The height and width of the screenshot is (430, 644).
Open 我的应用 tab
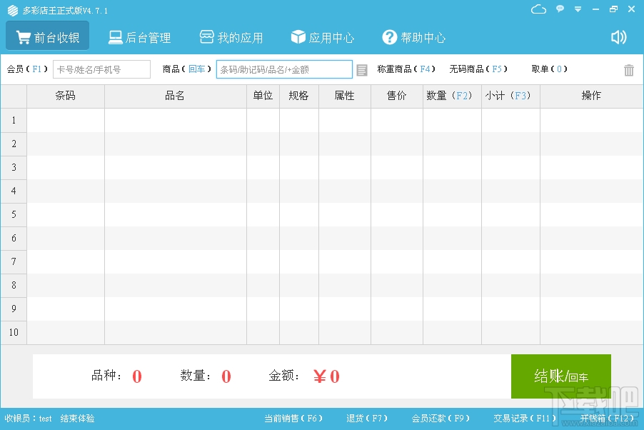tap(231, 37)
